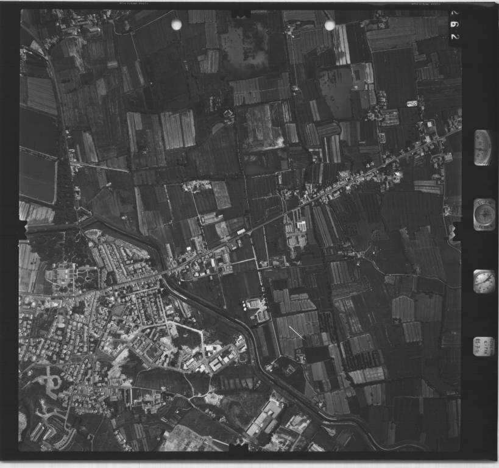The width and height of the screenshot is (499, 468).
Task: Click the looped cul-de-sac road at bottom left
Action: (x=51, y=382)
